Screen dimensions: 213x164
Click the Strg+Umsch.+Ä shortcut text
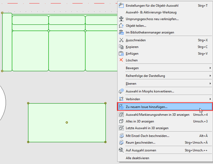196,143
